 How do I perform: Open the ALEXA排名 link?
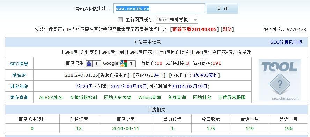(51, 97)
